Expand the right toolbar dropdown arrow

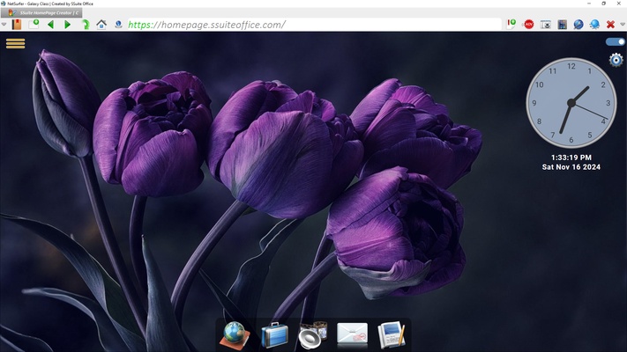click(x=623, y=25)
